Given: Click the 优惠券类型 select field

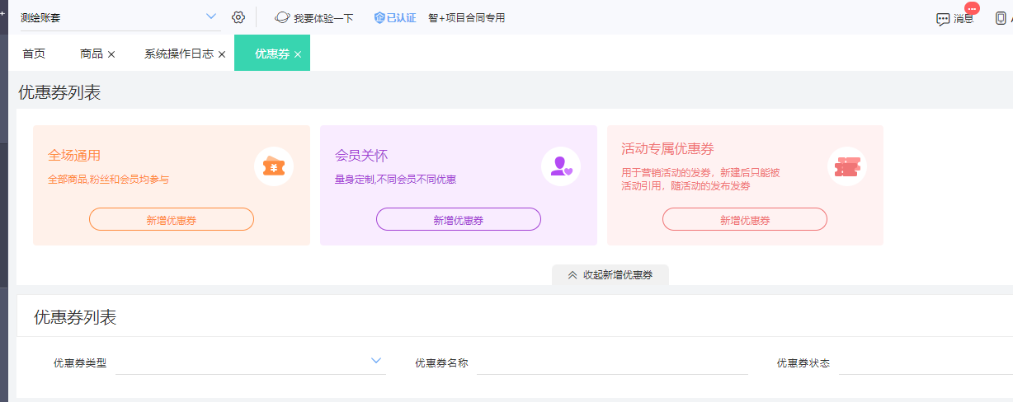Looking at the screenshot, I should [x=251, y=362].
